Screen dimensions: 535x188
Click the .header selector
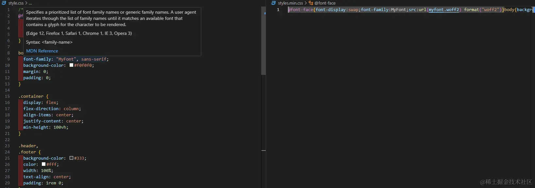click(27, 146)
